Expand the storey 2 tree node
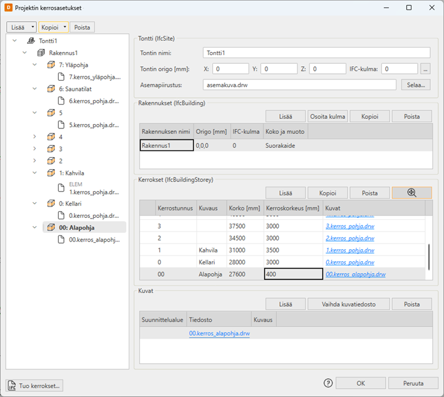 [34, 161]
